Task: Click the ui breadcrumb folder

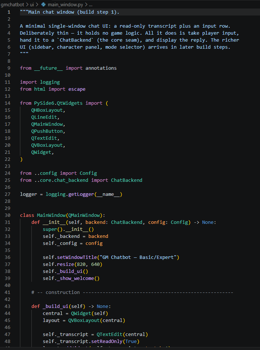Action: (32, 4)
